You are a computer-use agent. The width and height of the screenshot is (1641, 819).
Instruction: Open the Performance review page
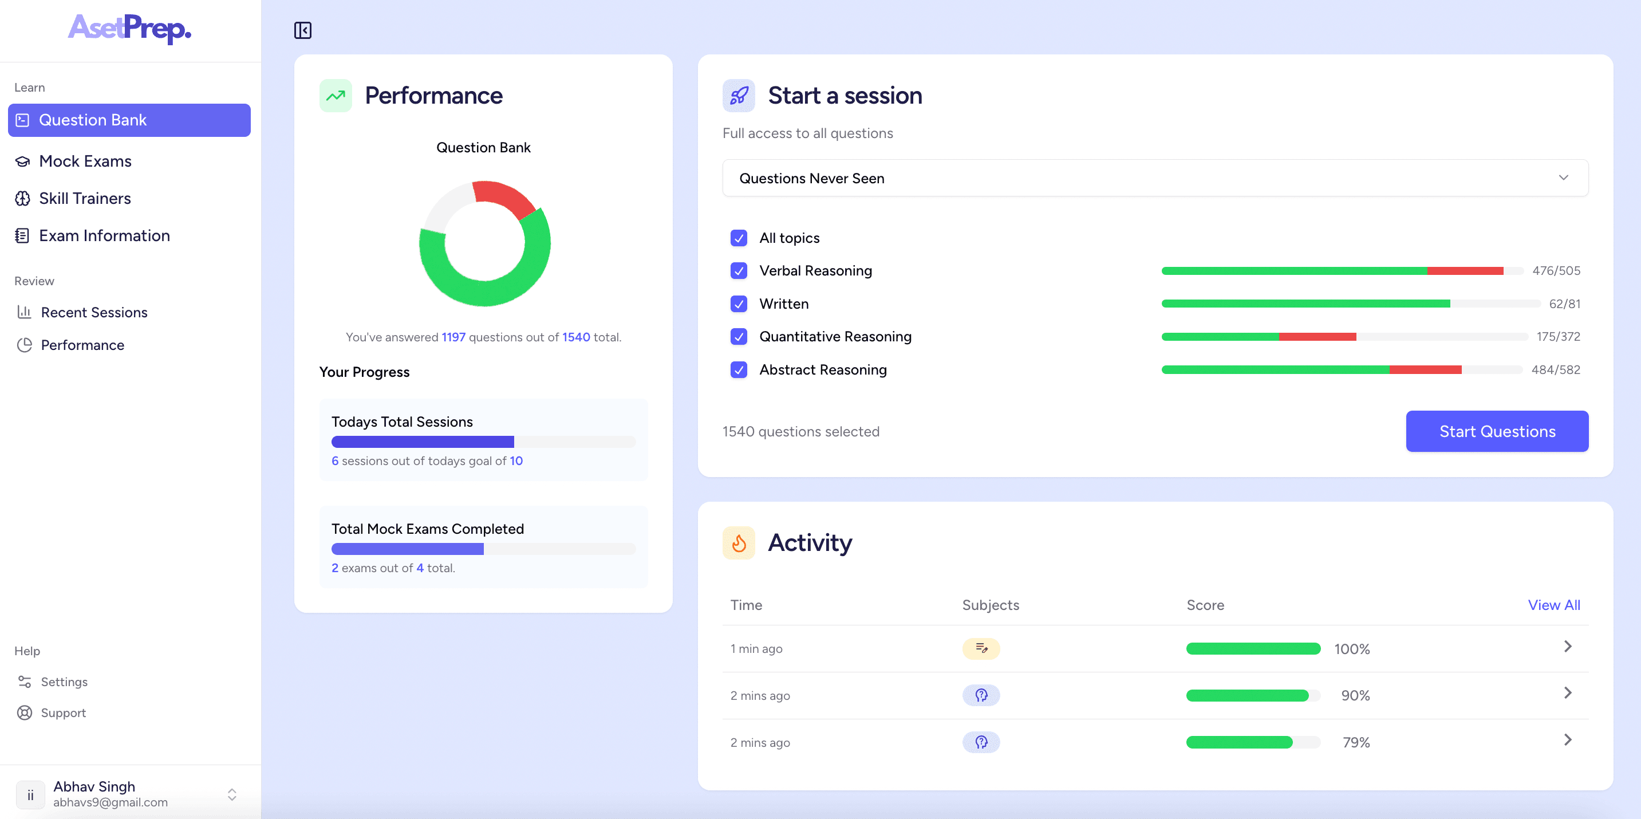(81, 345)
